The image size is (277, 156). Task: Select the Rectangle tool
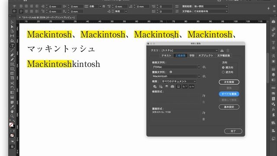coord(12,69)
